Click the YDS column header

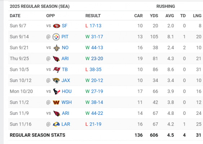click(x=154, y=16)
